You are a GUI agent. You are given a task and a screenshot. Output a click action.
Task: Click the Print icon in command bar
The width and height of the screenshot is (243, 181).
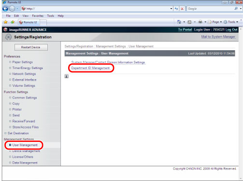200,22
